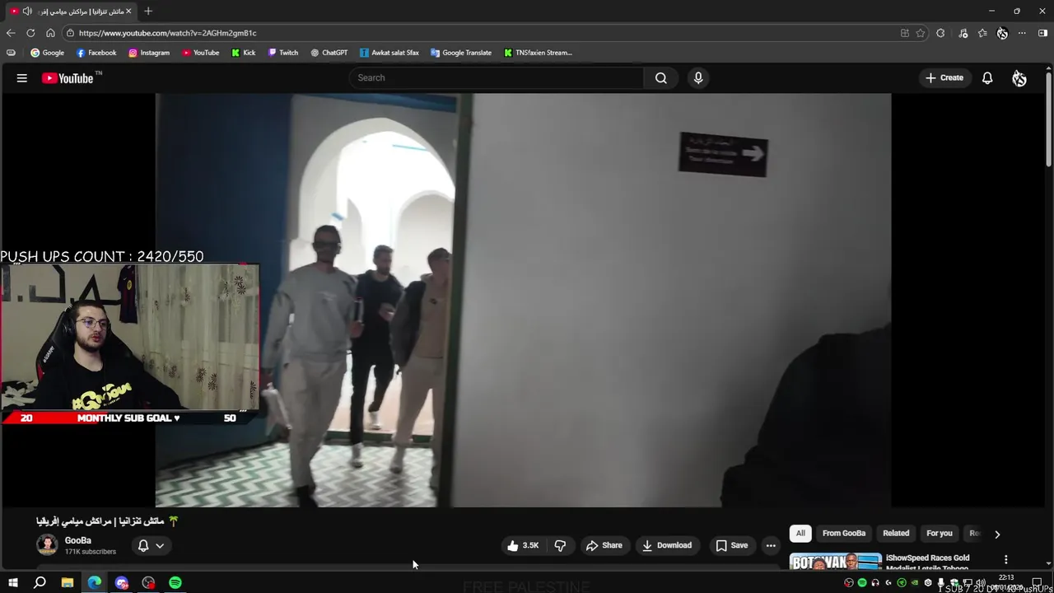This screenshot has width=1054, height=593.
Task: Click the Download button
Action: point(667,545)
